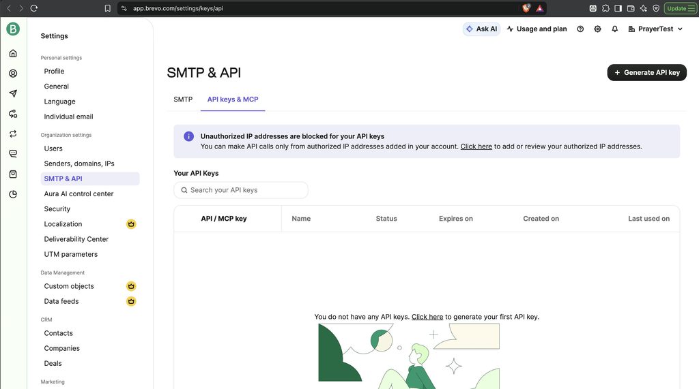Open the Conversations chat icon
The width and height of the screenshot is (699, 389).
click(x=13, y=154)
